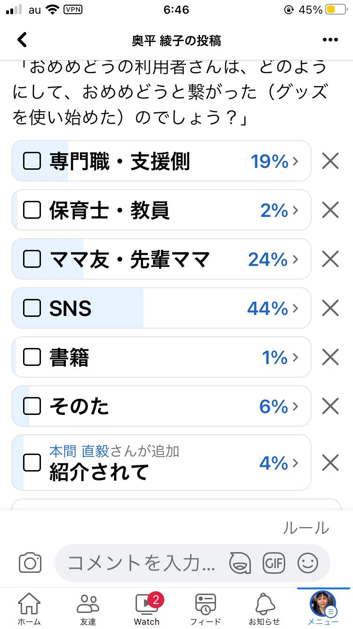Viewport: 353px width, 629px height.
Task: Show voters via そのた 6% chevron
Action: (x=296, y=406)
